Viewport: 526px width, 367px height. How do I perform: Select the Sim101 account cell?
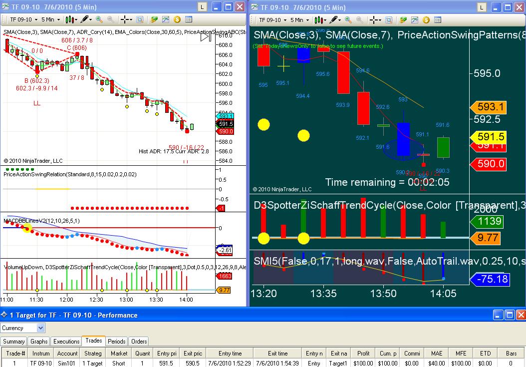67,363
